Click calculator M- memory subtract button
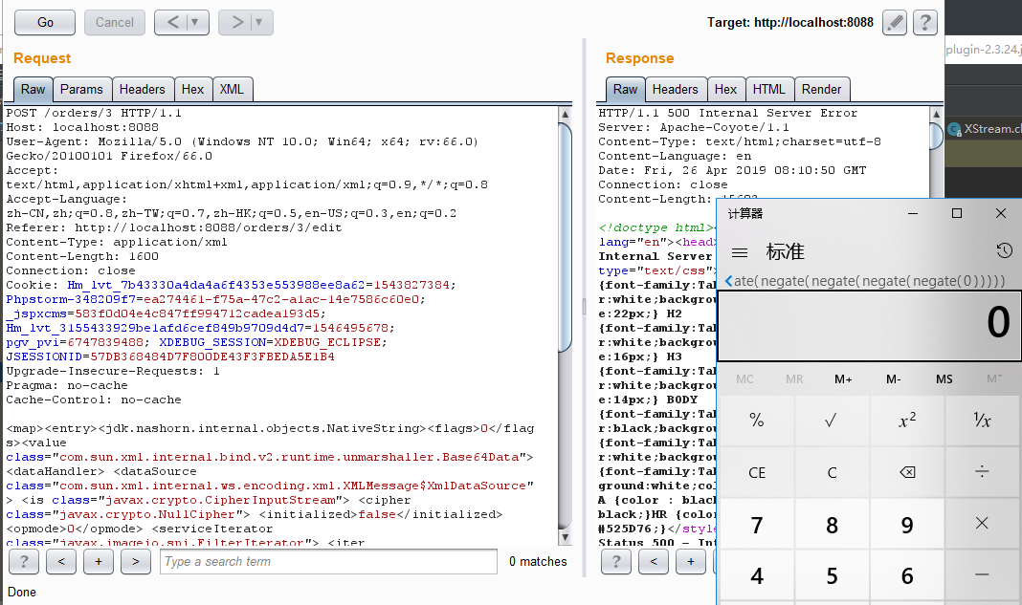This screenshot has width=1022, height=605. [x=894, y=379]
